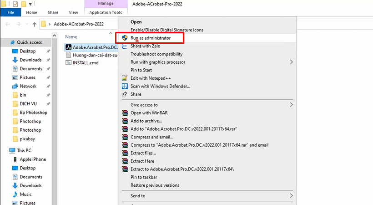Expand the Send to submenu arrow
Image resolution: width=373 pixels, height=205 pixels.
tap(291, 196)
